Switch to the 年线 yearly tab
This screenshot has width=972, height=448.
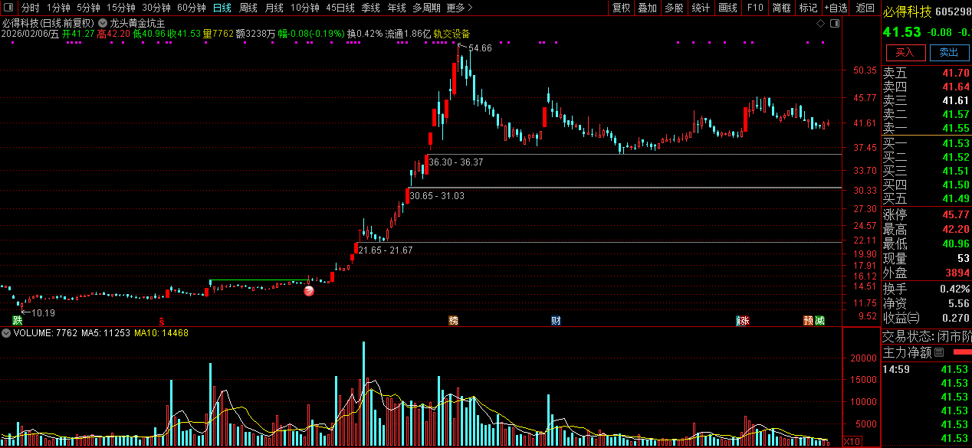coord(397,8)
